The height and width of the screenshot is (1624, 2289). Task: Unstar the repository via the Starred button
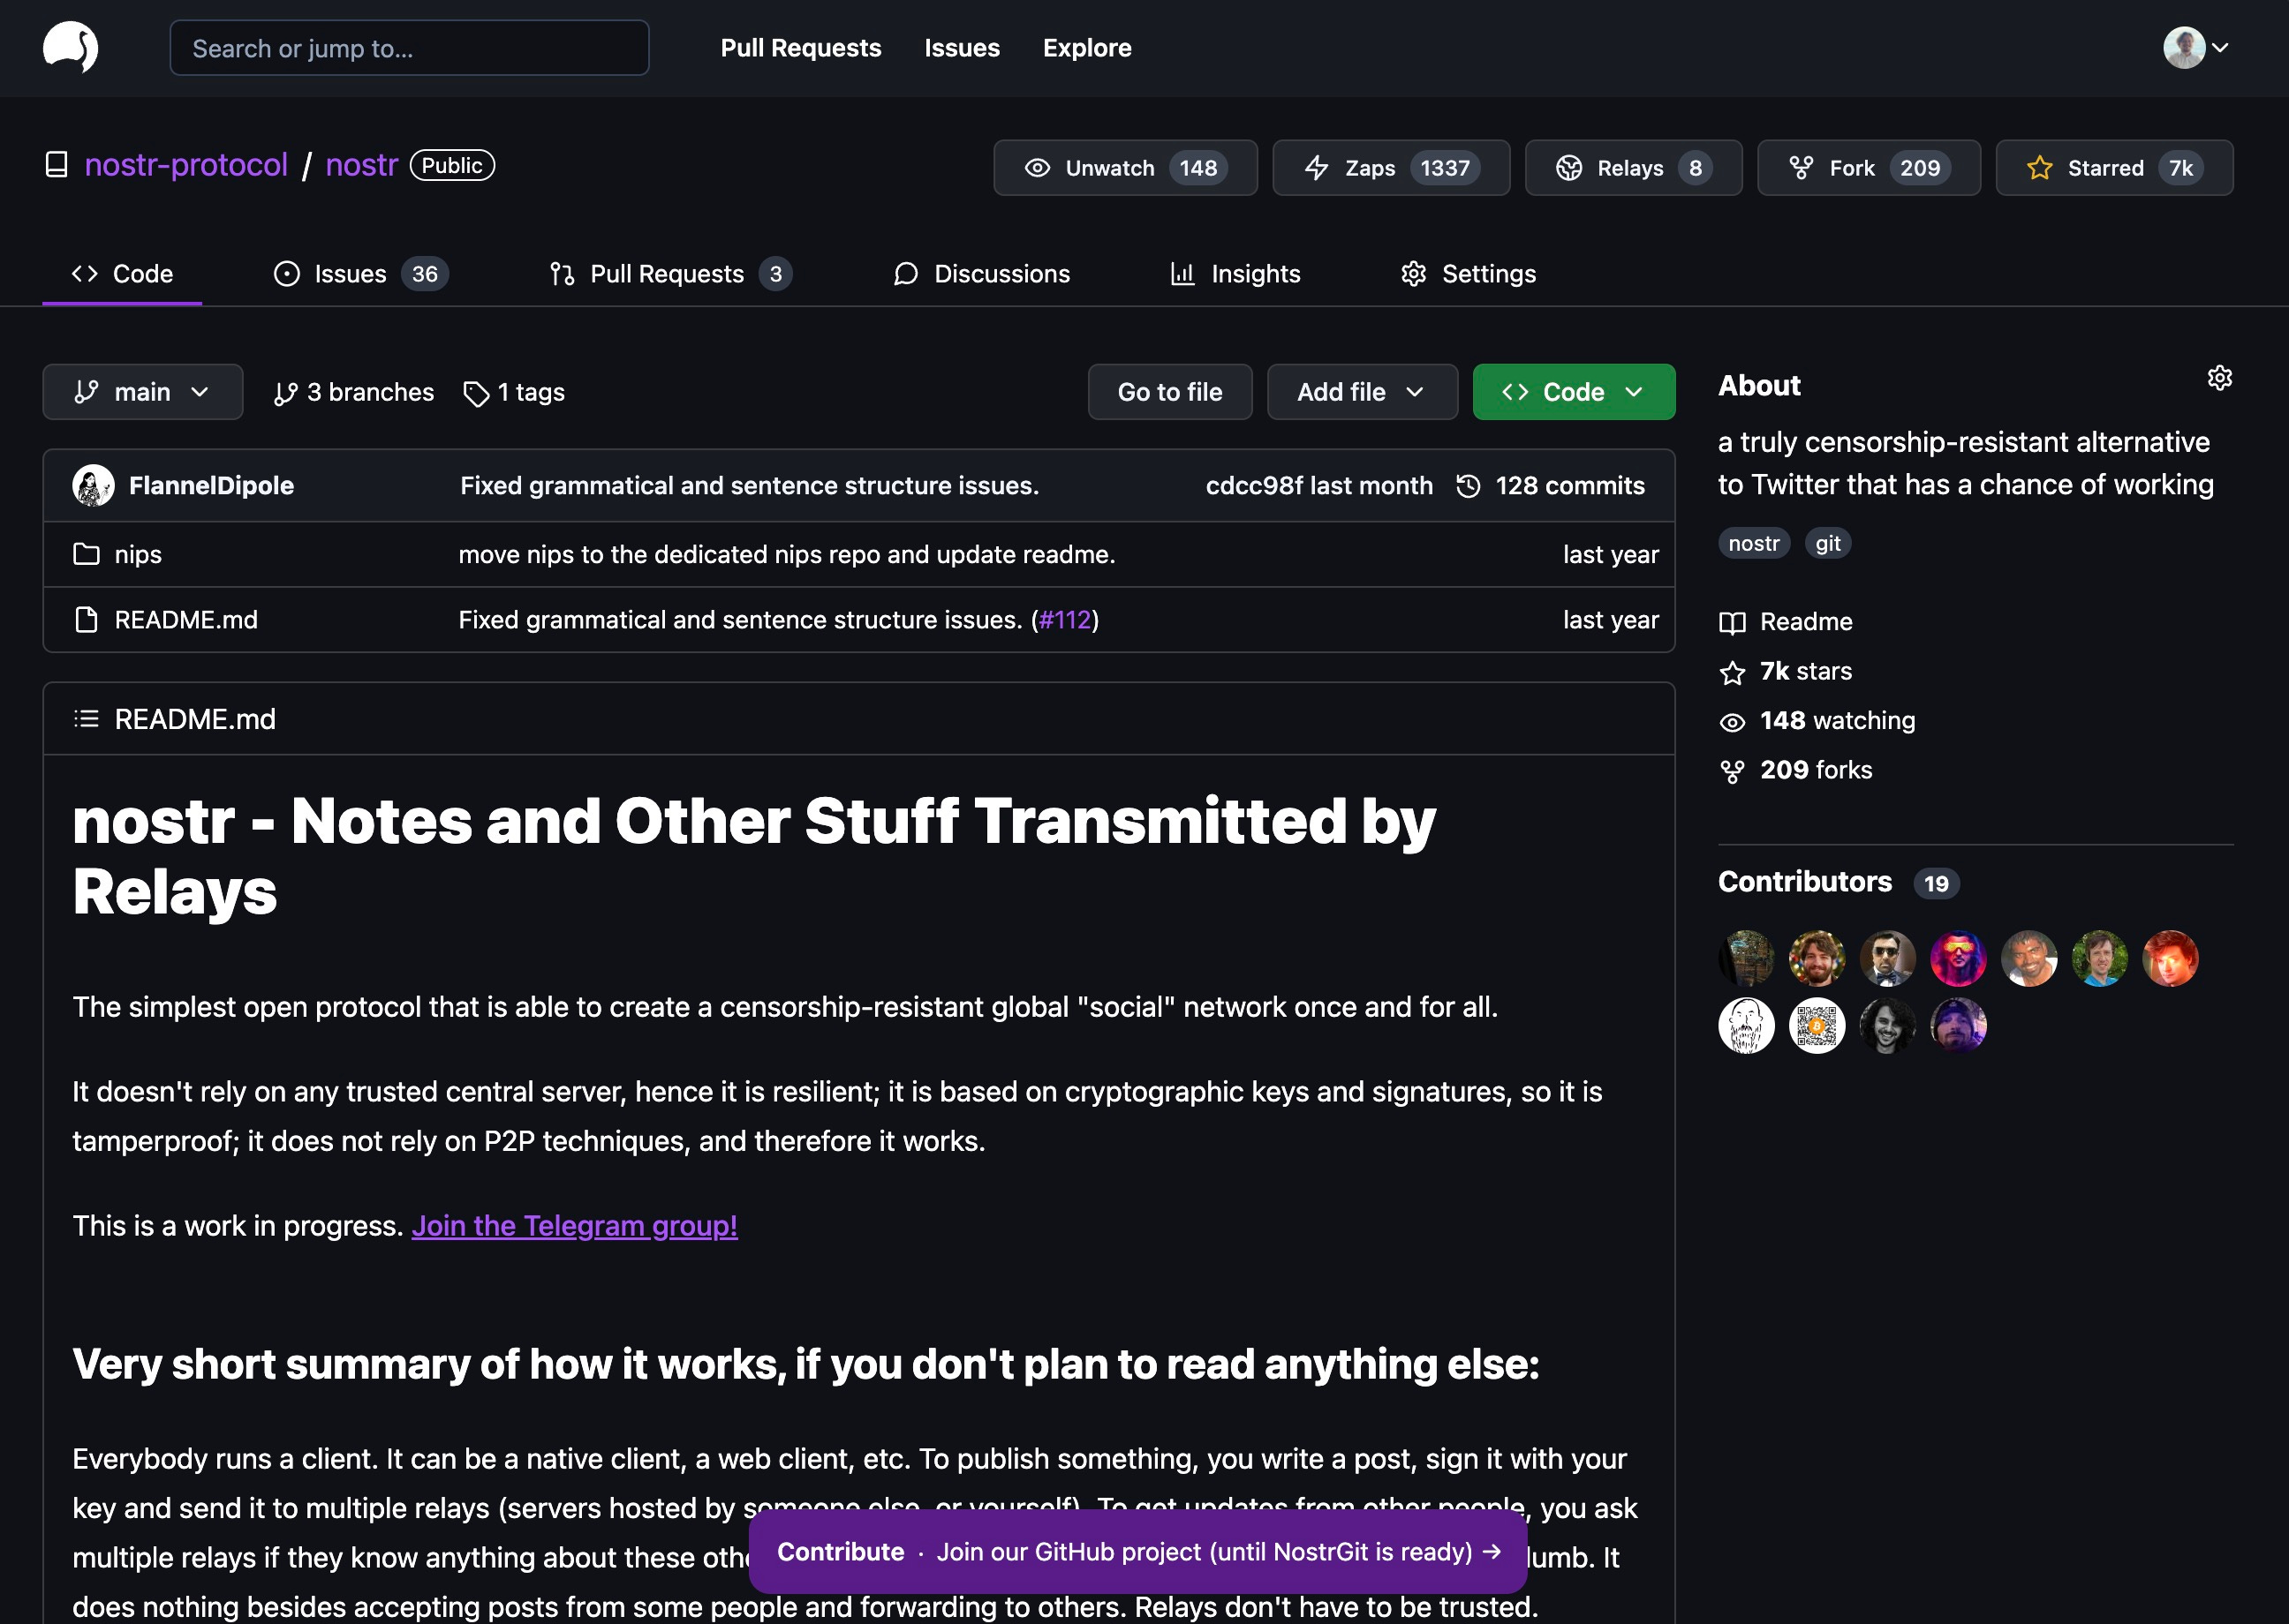tap(2113, 167)
